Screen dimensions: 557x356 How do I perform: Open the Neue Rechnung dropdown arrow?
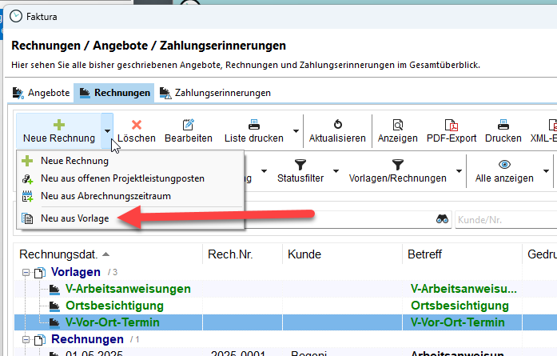(106, 131)
